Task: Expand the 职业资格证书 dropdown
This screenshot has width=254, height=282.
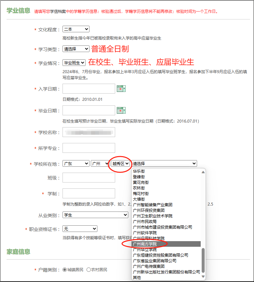Action: pos(80,229)
